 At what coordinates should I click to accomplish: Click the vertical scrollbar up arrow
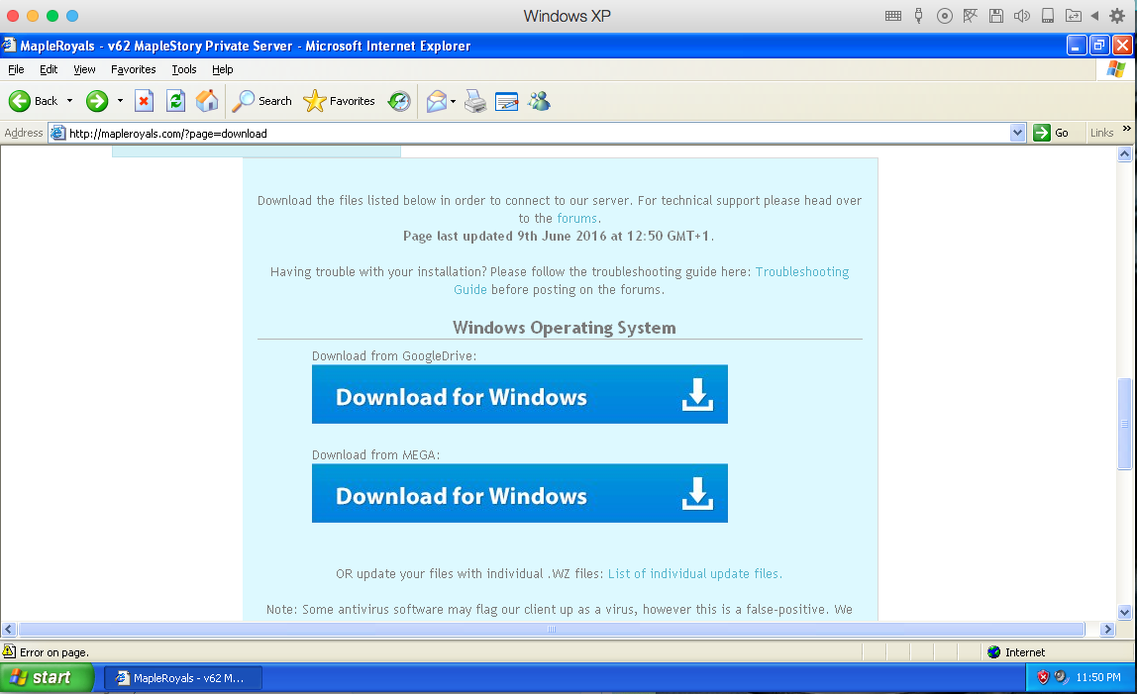pyautogui.click(x=1125, y=153)
